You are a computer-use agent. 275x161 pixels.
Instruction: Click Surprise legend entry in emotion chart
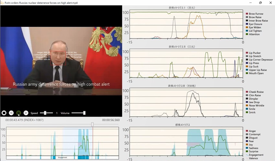[252, 151]
